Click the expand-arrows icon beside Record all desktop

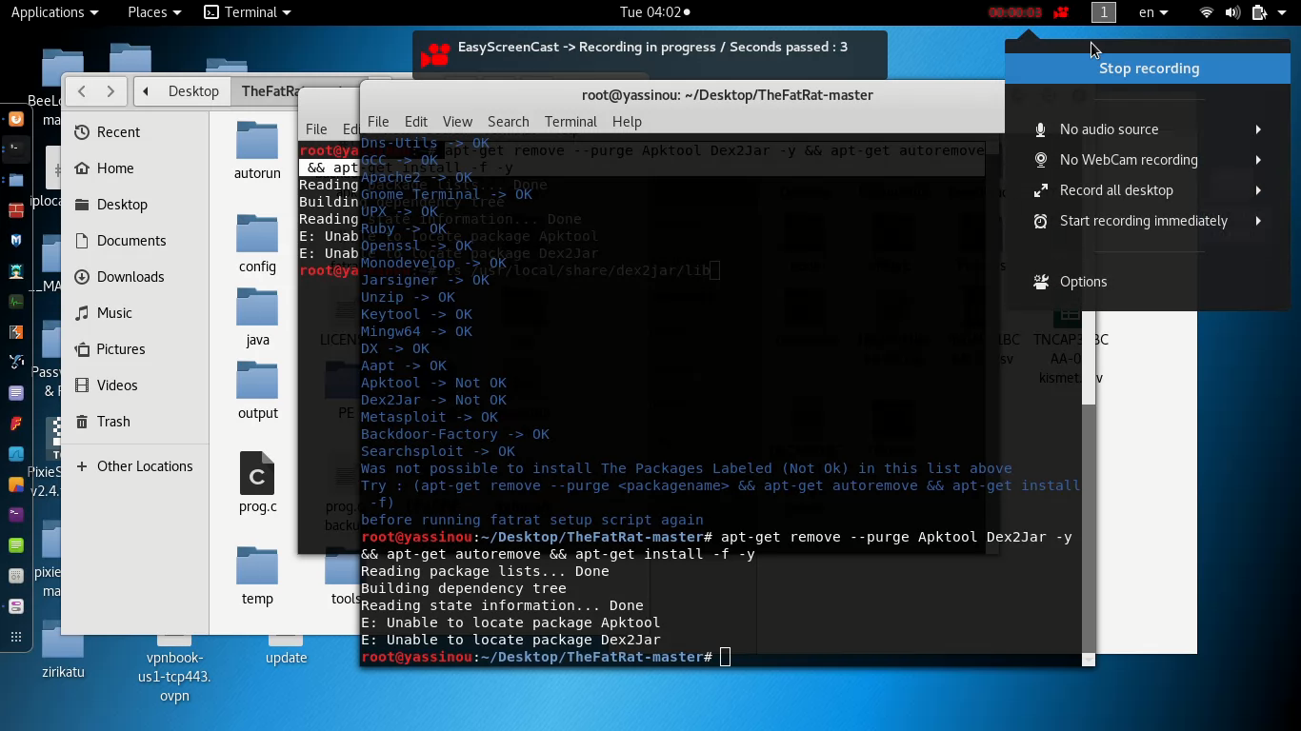point(1038,190)
